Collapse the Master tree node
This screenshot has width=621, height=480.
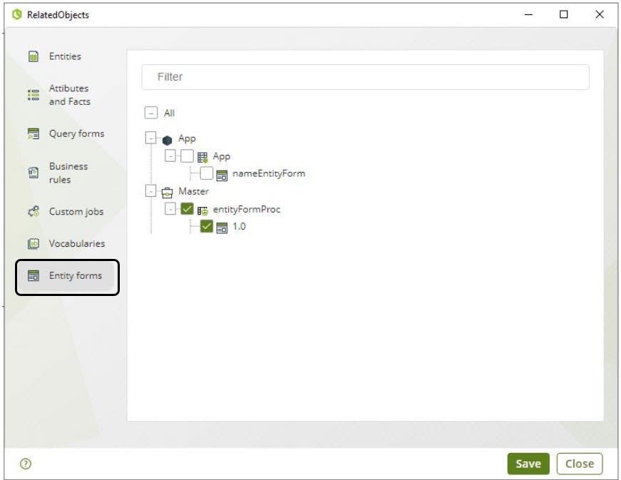pos(150,191)
